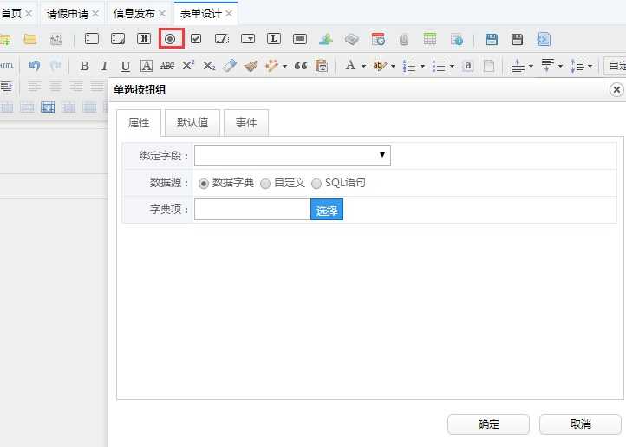The width and height of the screenshot is (626, 447).
Task: Toggle HTML source view
Action: pyautogui.click(x=6, y=65)
